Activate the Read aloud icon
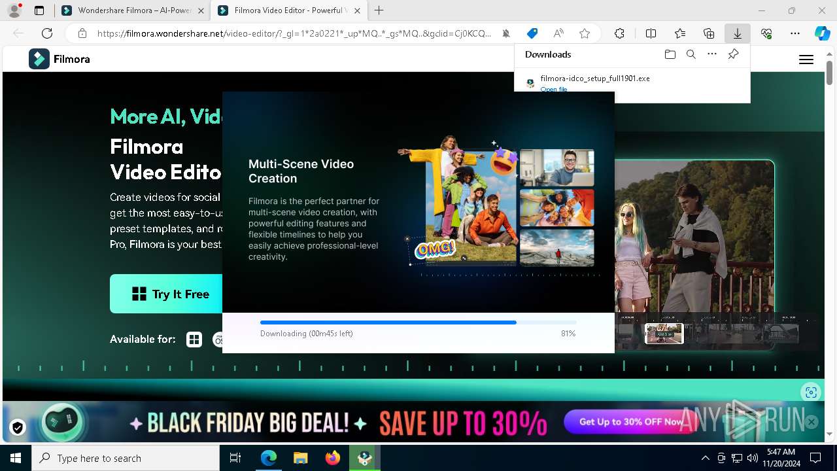 pyautogui.click(x=558, y=33)
